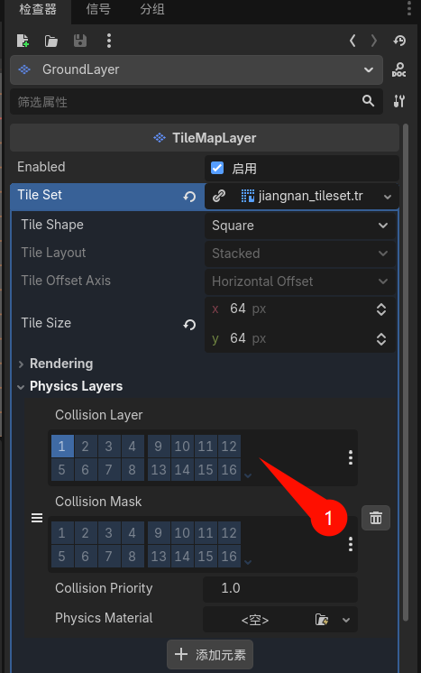Click the new resource icon

click(x=23, y=41)
